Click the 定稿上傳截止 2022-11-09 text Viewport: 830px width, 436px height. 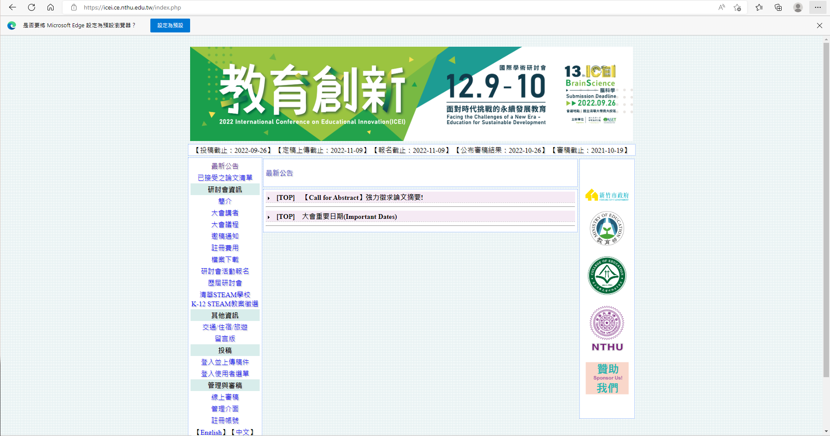322,151
